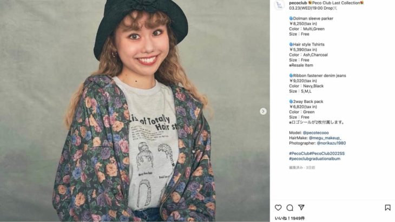Open photographer @norikazu1980 profile
Screen dimensions: 395x222
(329, 143)
